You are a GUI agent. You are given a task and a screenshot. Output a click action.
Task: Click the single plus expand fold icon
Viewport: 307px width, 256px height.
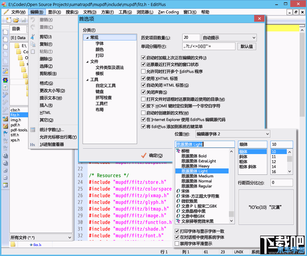pos(5,170)
